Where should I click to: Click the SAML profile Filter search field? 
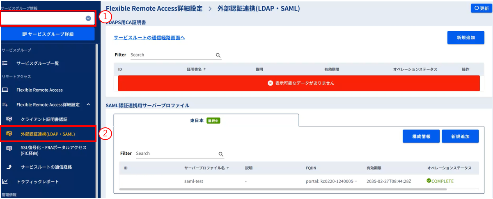(x=176, y=154)
